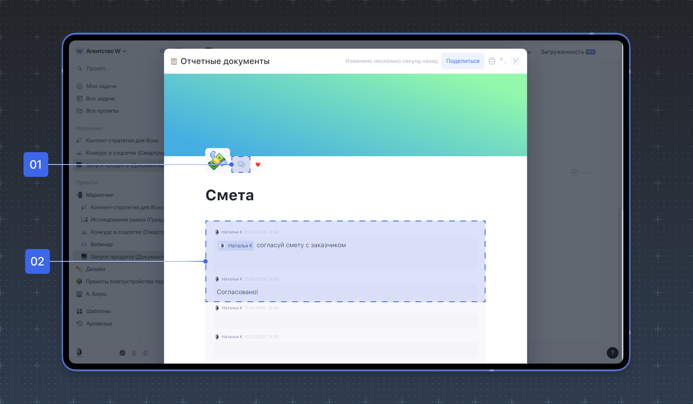Click the tasks checkmark icon in bottom bar

(x=123, y=353)
